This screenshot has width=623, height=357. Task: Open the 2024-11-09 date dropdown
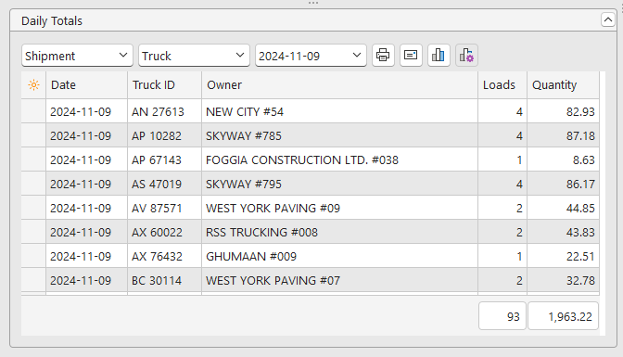pos(311,56)
